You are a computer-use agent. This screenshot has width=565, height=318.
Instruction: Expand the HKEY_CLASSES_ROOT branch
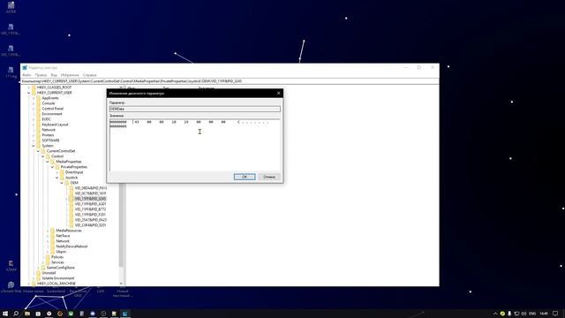[x=29, y=87]
